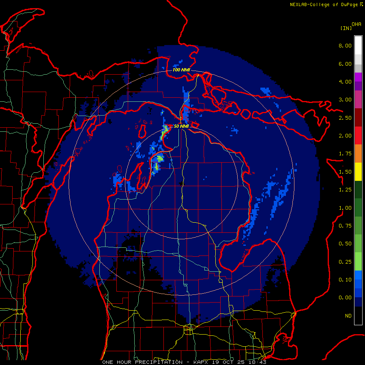Click the 1.00 legend value
Screen dimensions: 365x365
click(345, 208)
